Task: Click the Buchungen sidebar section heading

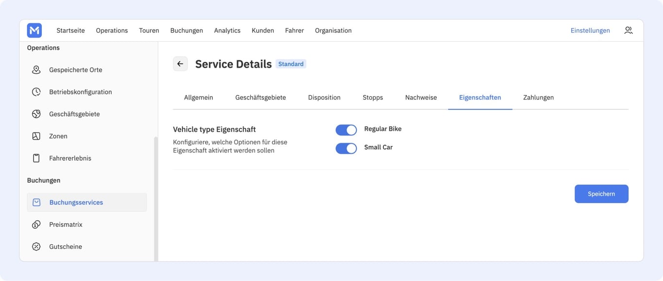Action: [44, 180]
